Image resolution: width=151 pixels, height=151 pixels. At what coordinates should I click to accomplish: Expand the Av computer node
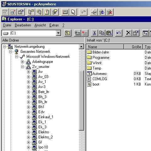(28, 72)
